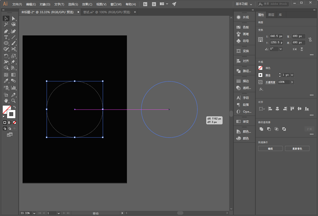Switch to the 尝试.ai document tab
Image resolution: width=318 pixels, height=216 pixels.
(x=107, y=12)
